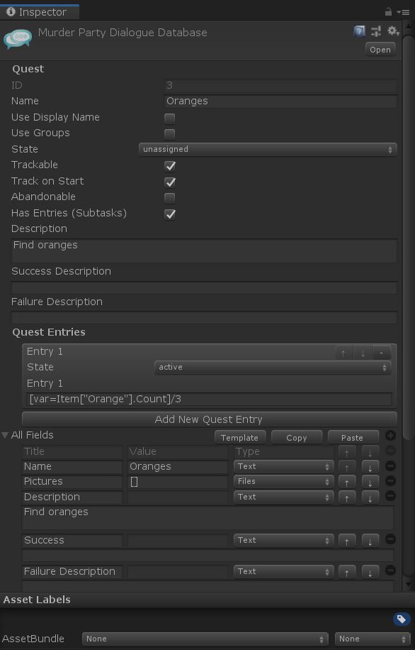Click Add New Quest Entry button
Viewport: 415px width, 650px height.
click(x=209, y=419)
